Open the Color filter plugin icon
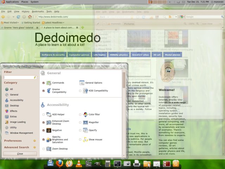 [x=85, y=114]
